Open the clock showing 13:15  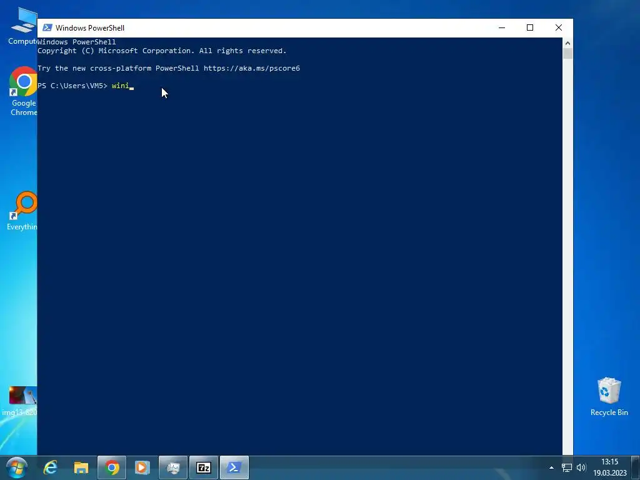click(x=610, y=467)
